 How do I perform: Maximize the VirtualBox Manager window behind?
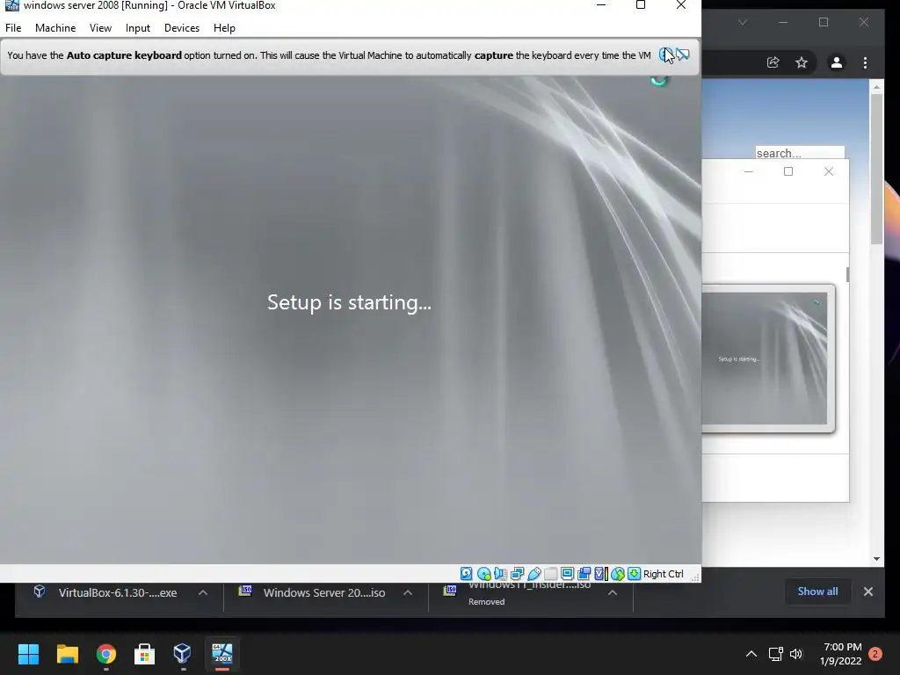pyautogui.click(x=788, y=171)
